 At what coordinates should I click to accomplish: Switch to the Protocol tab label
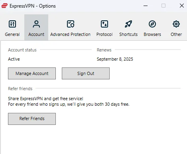[x=104, y=34]
